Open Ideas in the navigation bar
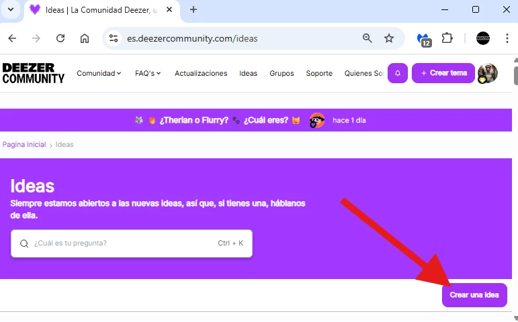This screenshot has width=518, height=322. point(248,73)
